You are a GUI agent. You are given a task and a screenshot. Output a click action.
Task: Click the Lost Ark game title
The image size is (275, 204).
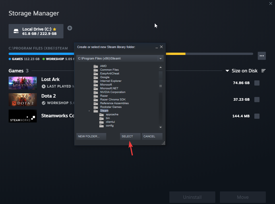pyautogui.click(x=50, y=79)
